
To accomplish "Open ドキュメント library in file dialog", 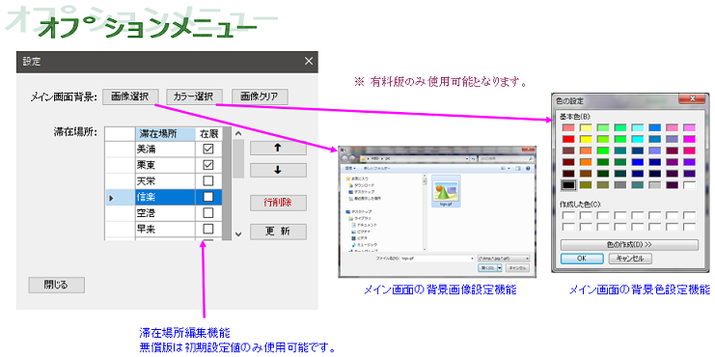I will point(365,225).
